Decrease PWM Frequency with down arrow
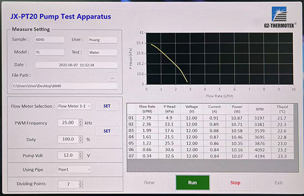 click(x=81, y=124)
